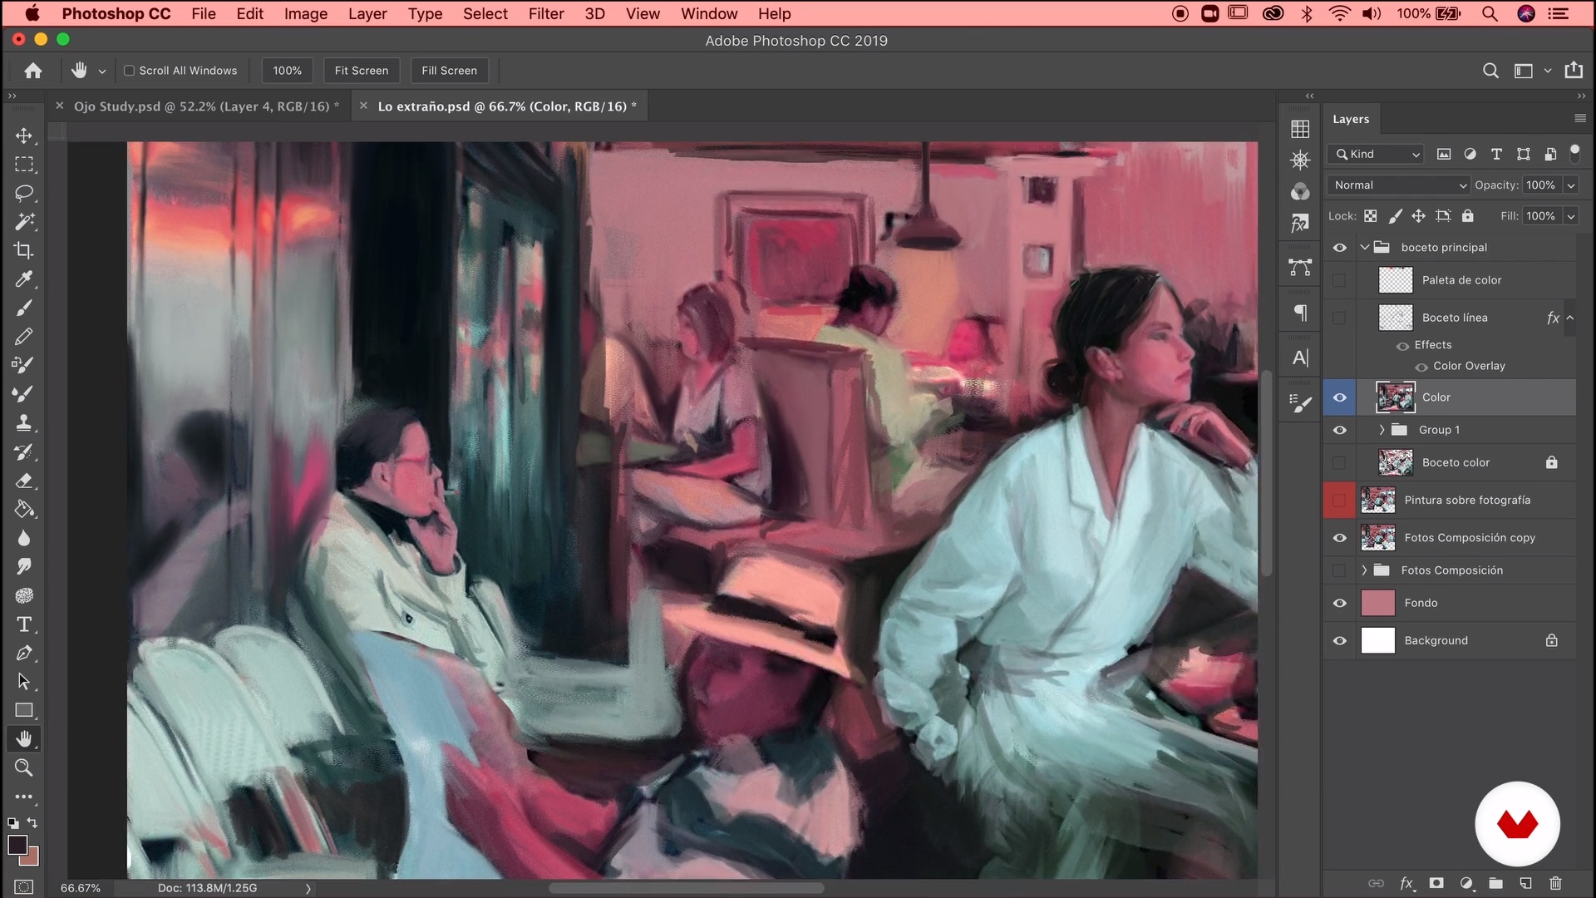Show the Paleta de color layer
The height and width of the screenshot is (898, 1596).
tap(1339, 280)
